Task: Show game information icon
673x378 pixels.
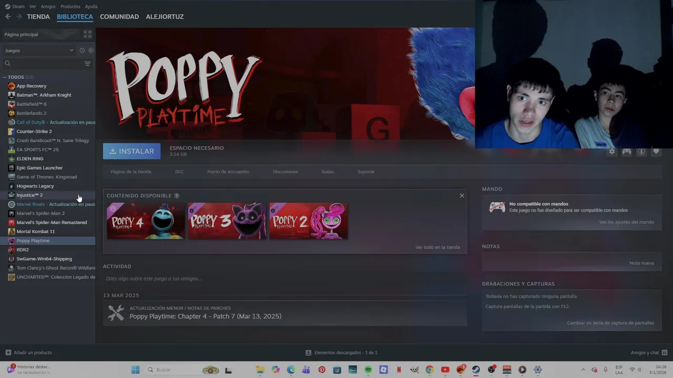Action: coord(641,151)
